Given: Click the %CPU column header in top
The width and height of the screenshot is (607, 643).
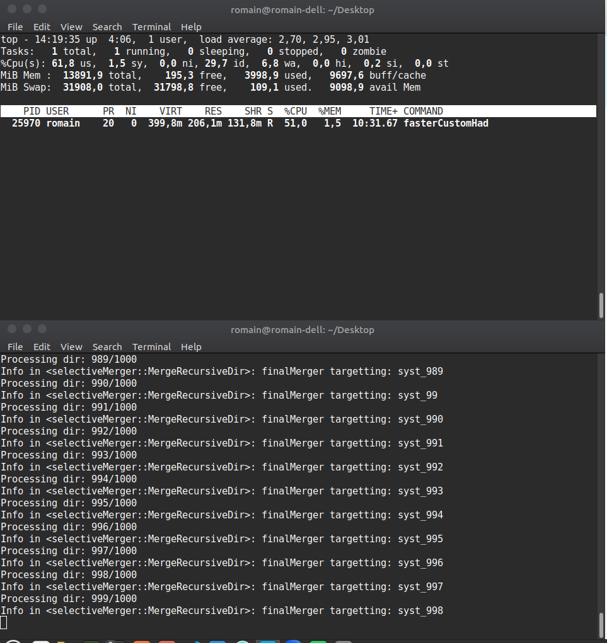Looking at the screenshot, I should pos(295,111).
